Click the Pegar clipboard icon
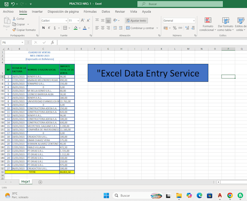This screenshot has height=201, width=247. [7, 20]
